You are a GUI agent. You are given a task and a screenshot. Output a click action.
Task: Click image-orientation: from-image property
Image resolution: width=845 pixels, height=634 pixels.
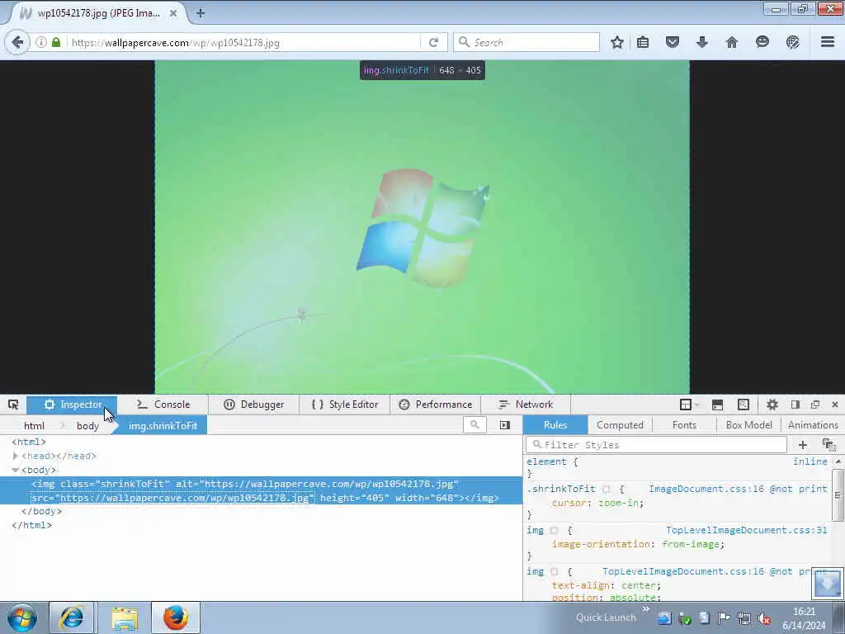click(638, 544)
